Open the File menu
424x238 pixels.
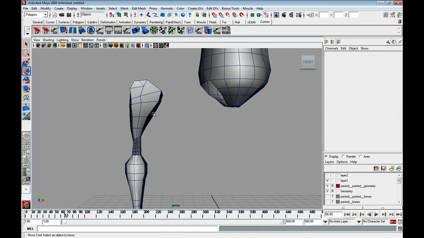coord(26,9)
